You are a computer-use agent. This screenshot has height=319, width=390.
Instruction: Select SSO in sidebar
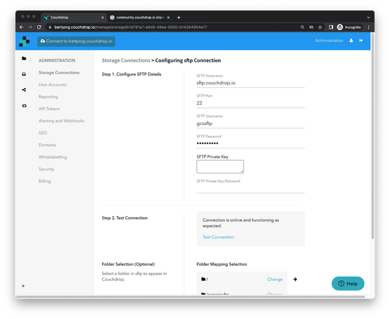click(x=43, y=133)
